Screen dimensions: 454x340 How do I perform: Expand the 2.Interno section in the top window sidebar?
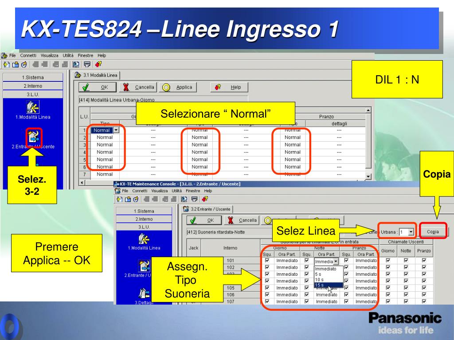33,86
